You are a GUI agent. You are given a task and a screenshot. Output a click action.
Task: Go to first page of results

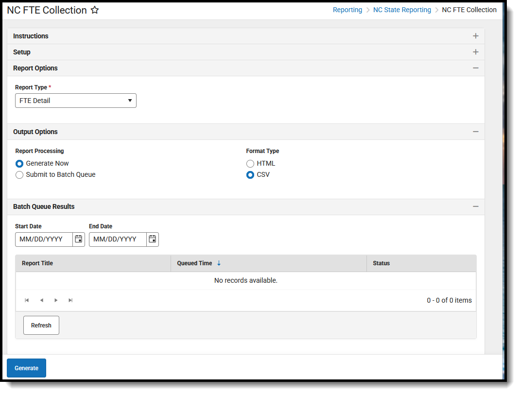[27, 300]
